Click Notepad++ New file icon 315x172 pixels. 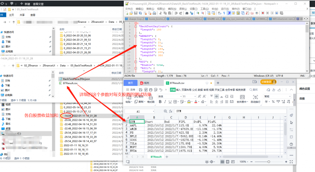(126, 13)
